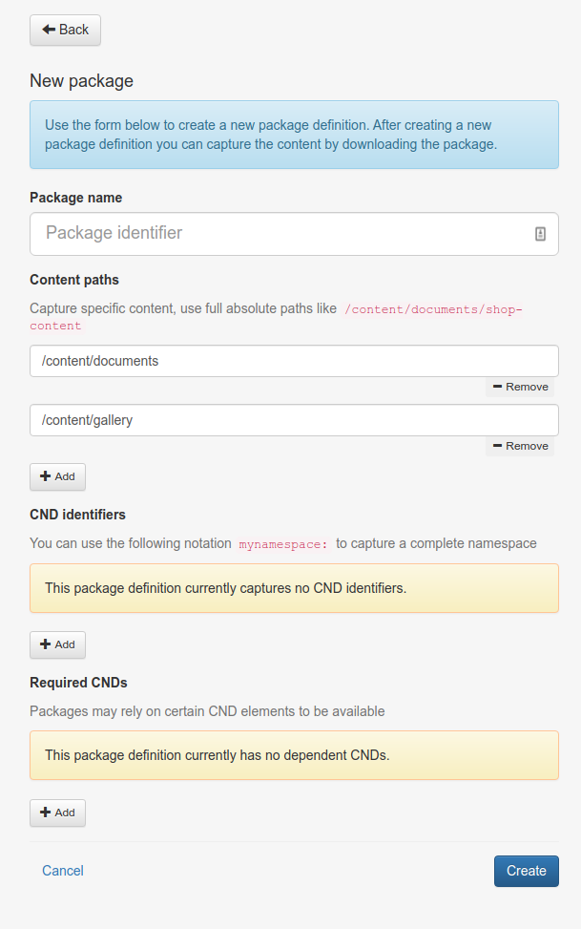This screenshot has width=581, height=929.
Task: Add a CND identifier
Action: pos(57,644)
